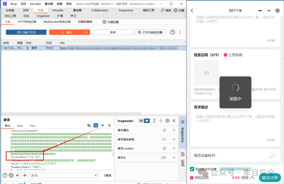Open the Collaborator tab
This screenshot has height=184, width=284.
[x=100, y=10]
